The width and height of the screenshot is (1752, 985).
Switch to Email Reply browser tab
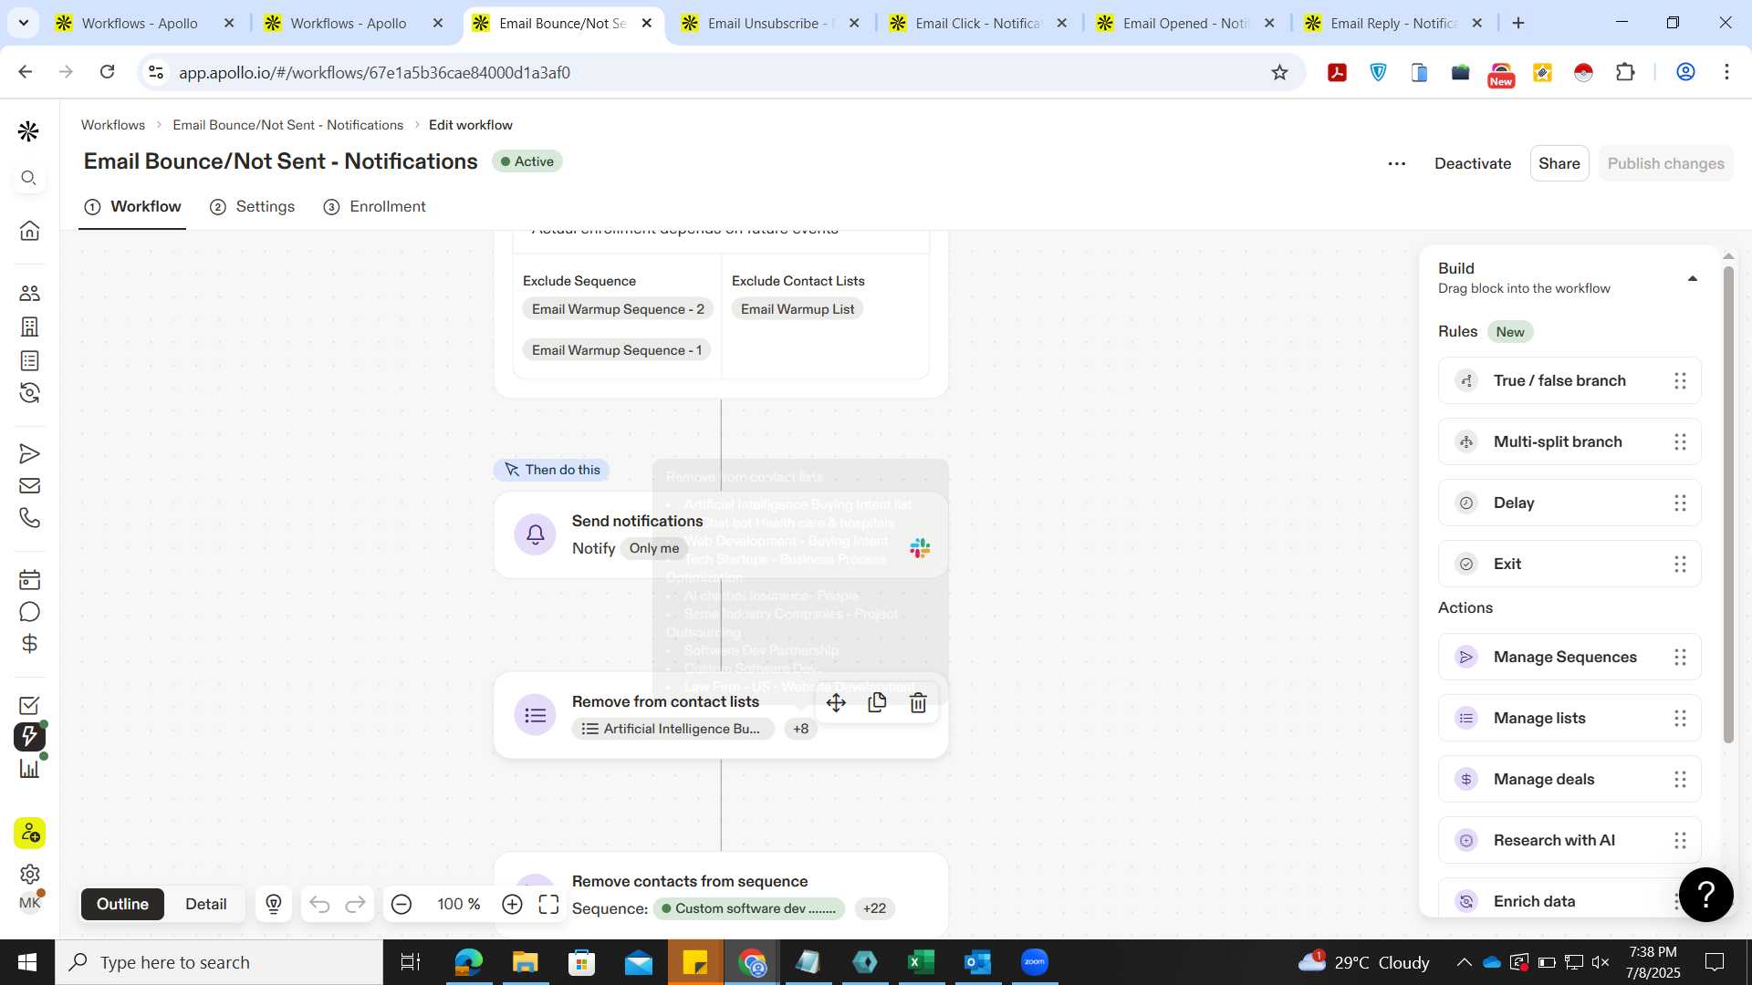1393,23
